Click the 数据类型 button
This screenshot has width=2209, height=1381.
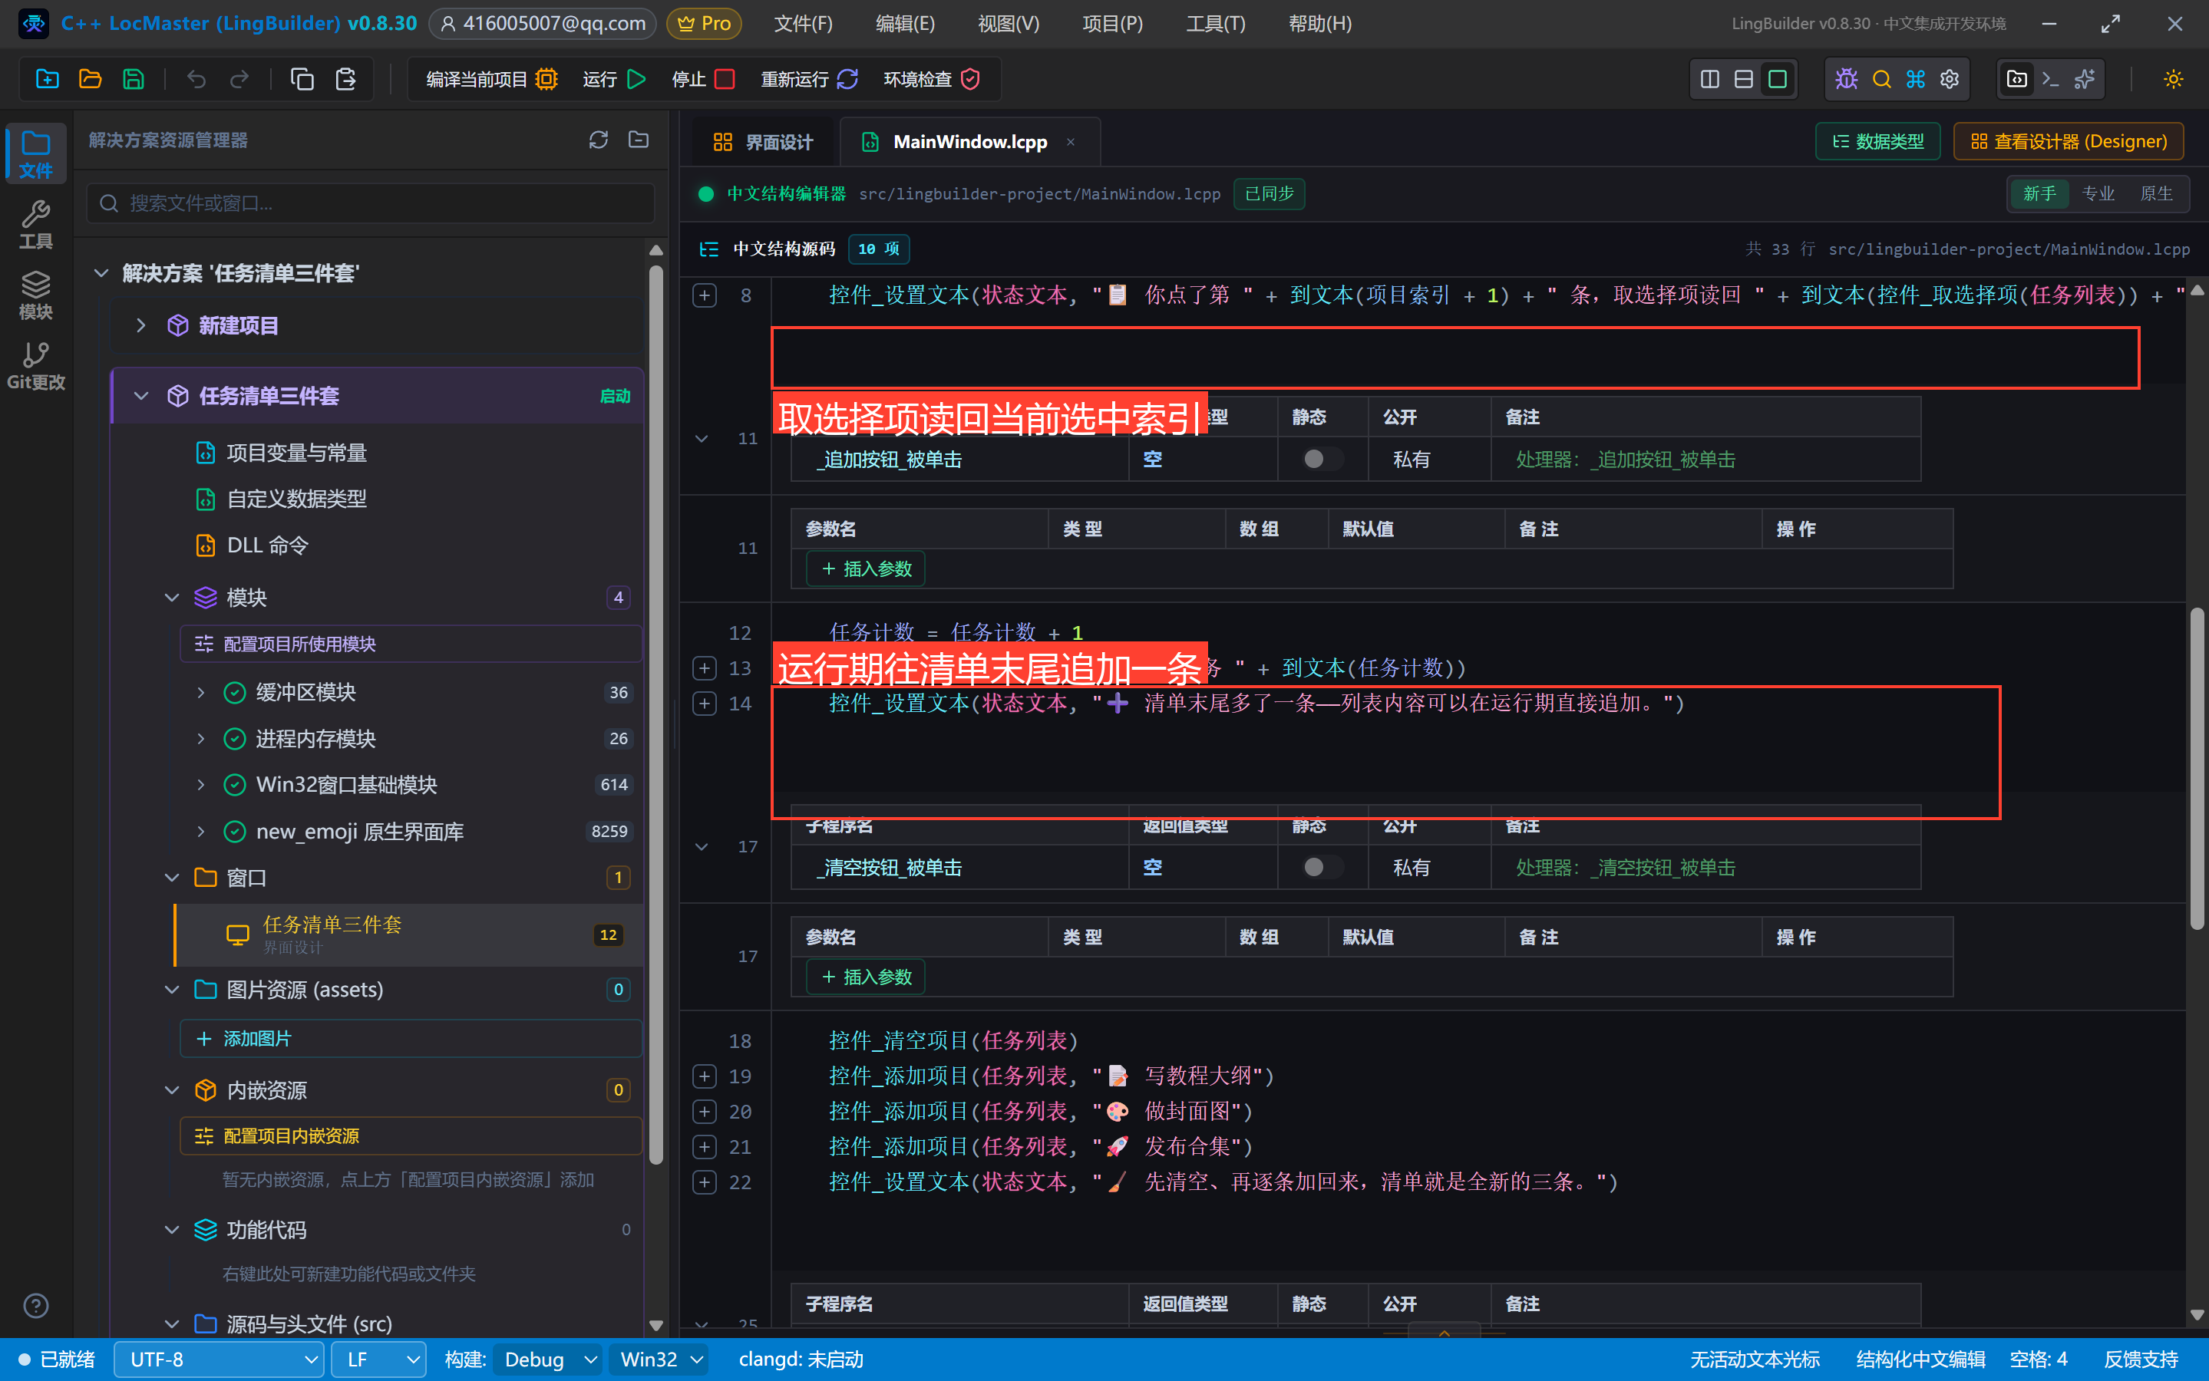[x=1878, y=142]
